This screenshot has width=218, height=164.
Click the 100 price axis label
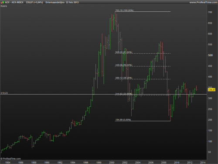click(210, 141)
